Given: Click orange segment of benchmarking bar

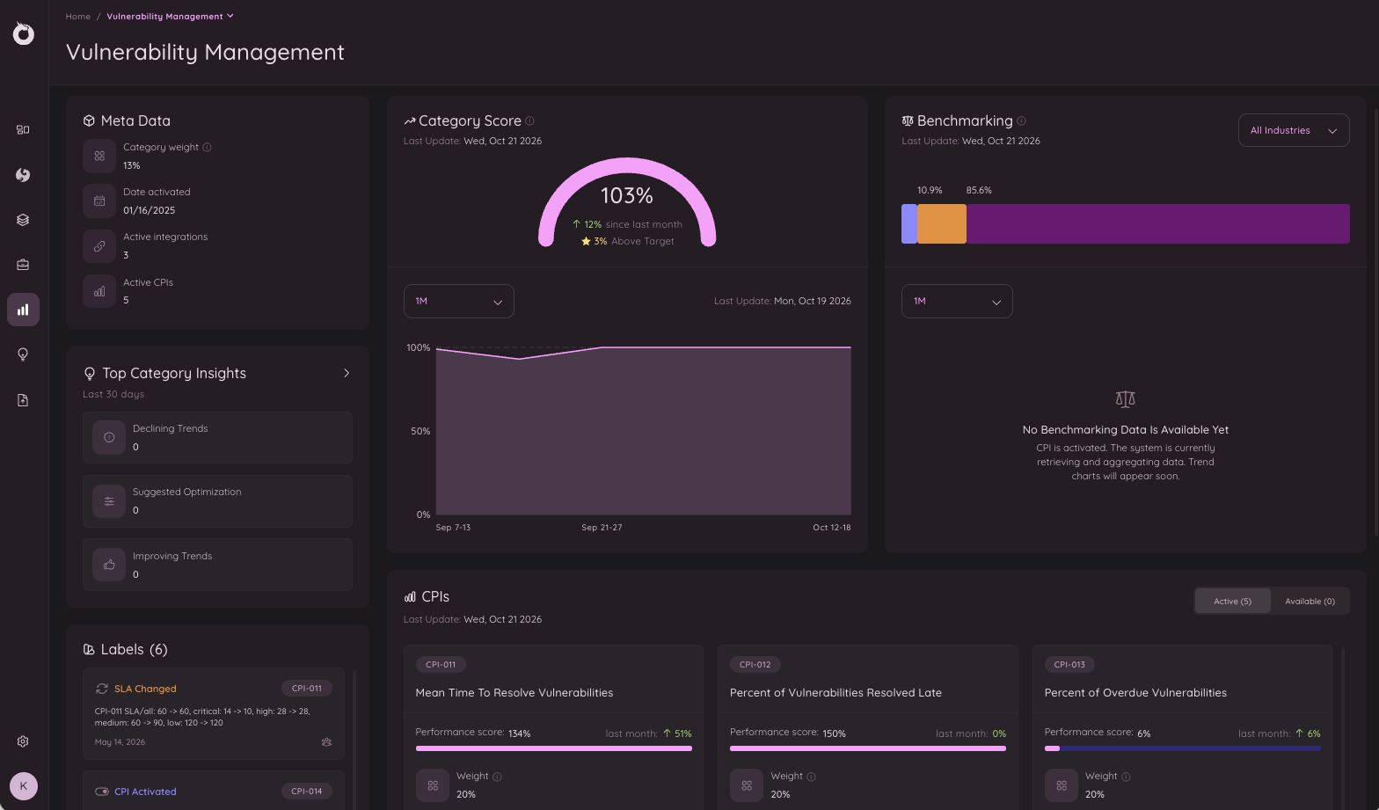Looking at the screenshot, I should (942, 224).
